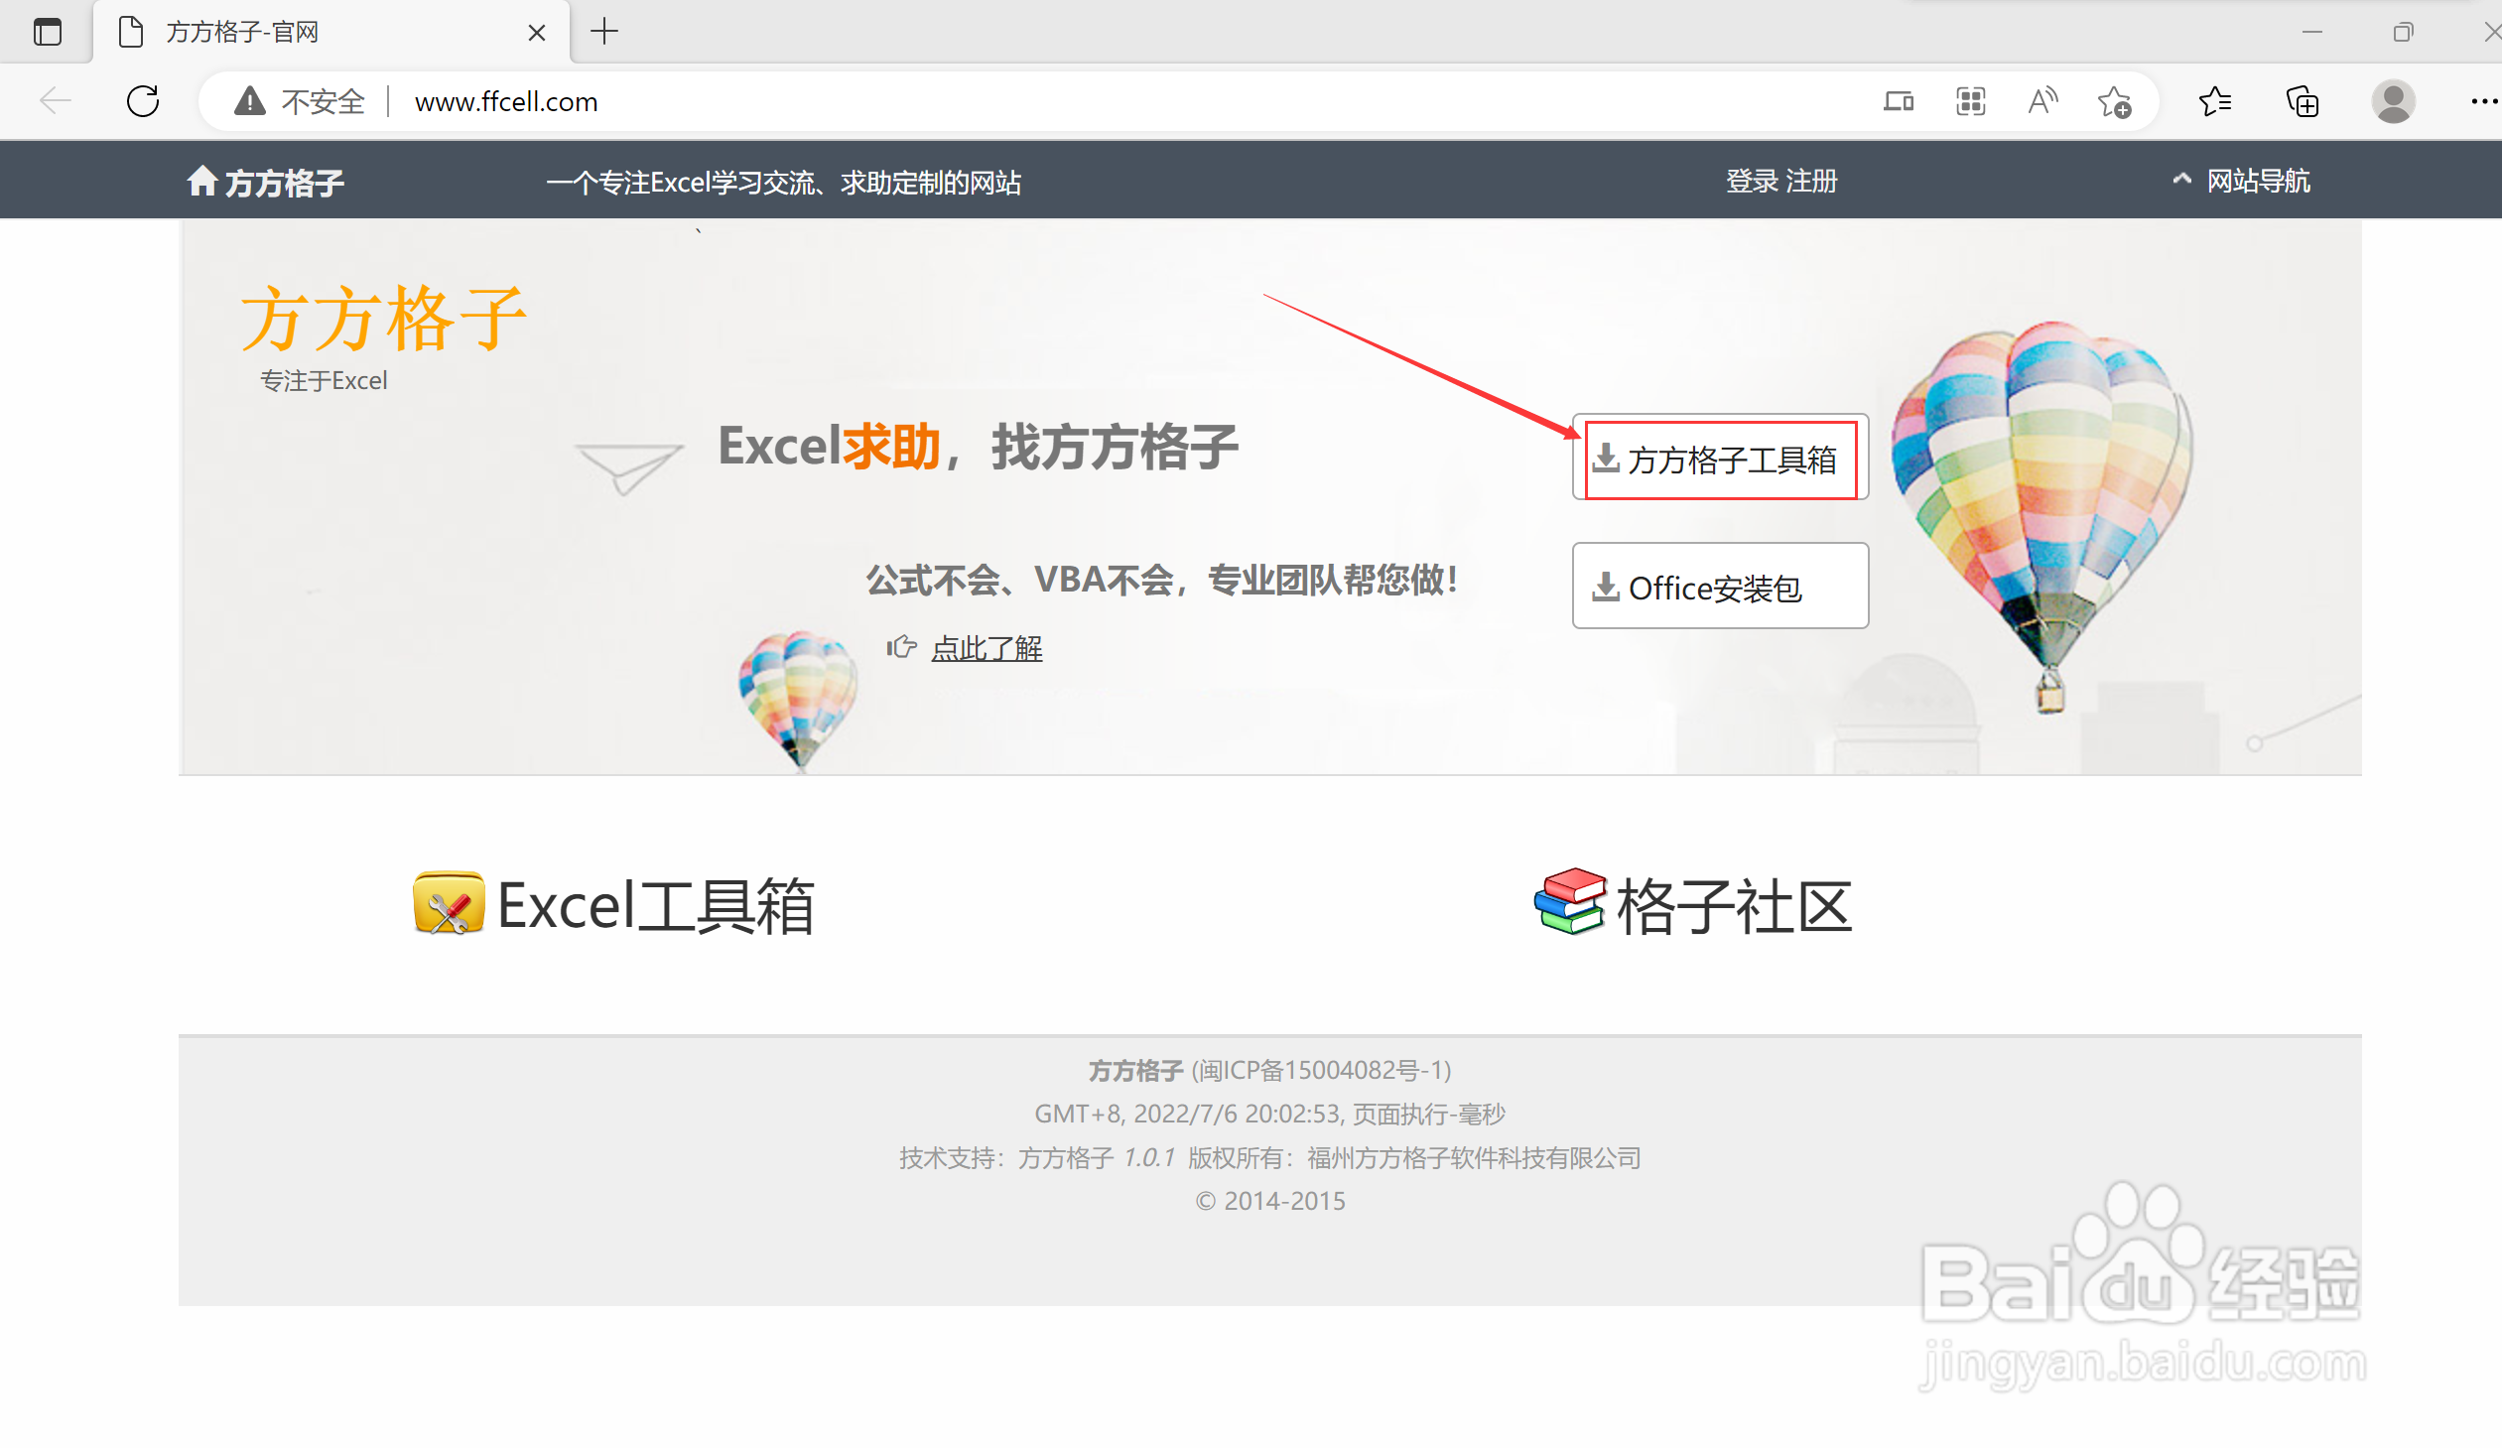Minimize the browser window

(x=2312, y=32)
